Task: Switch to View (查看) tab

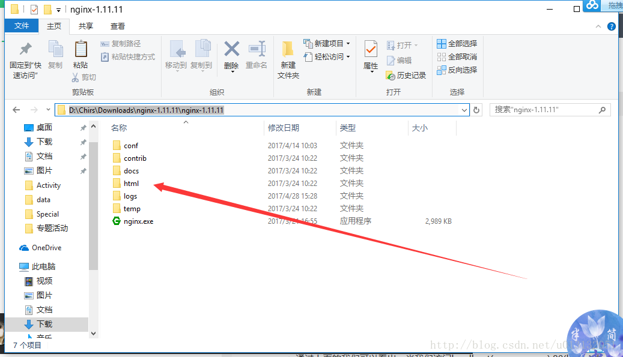Action: tap(117, 26)
